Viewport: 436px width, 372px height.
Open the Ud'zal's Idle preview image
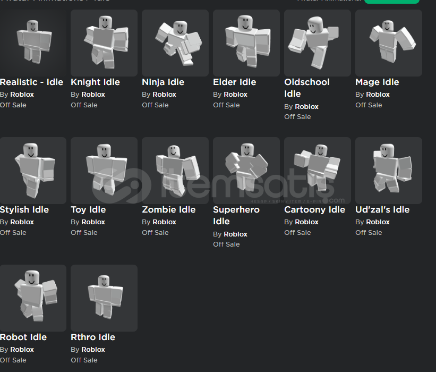coord(389,170)
